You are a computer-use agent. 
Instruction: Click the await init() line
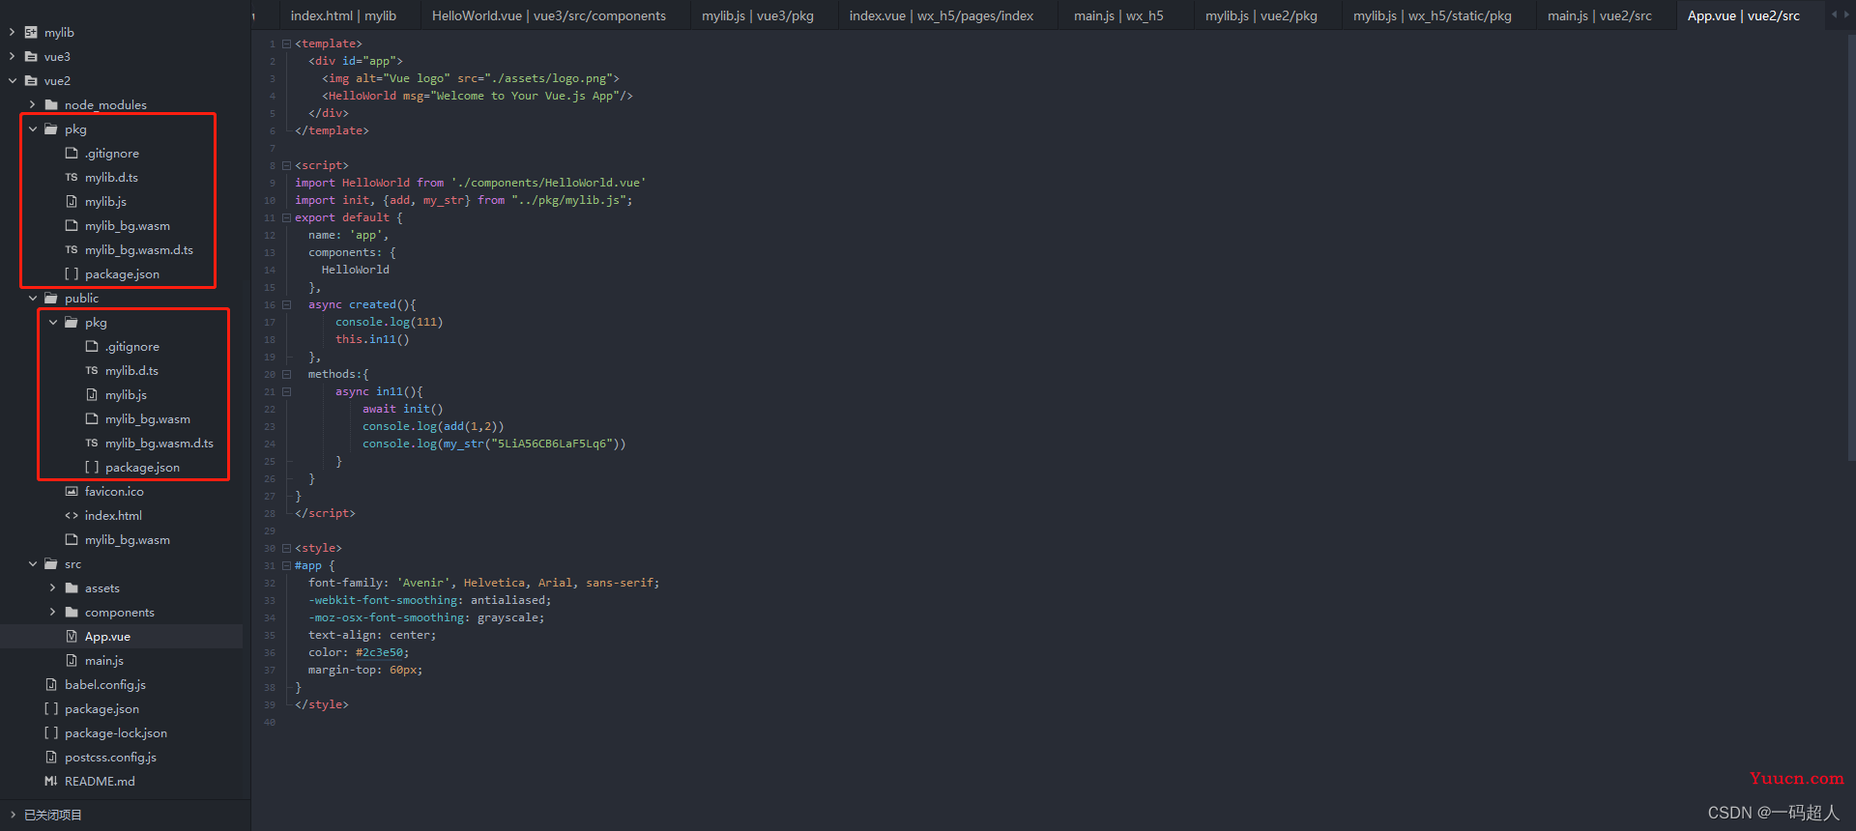pos(403,409)
